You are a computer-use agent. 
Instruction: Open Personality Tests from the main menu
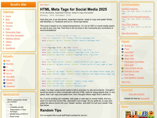pos(13,32)
